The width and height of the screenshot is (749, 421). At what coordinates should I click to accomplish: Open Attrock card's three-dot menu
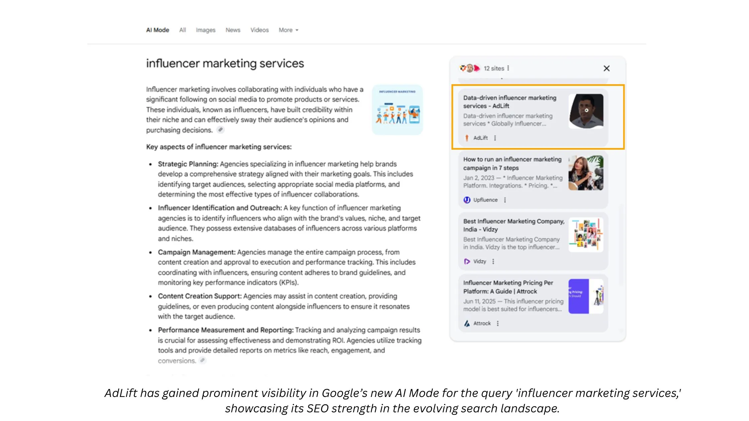coord(498,323)
